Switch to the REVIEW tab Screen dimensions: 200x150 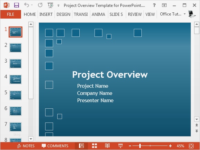click(135, 14)
